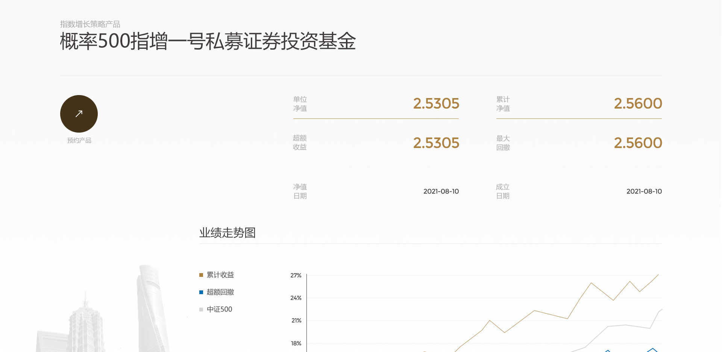Click the 21% y-axis label
The height and width of the screenshot is (352, 722).
(296, 320)
